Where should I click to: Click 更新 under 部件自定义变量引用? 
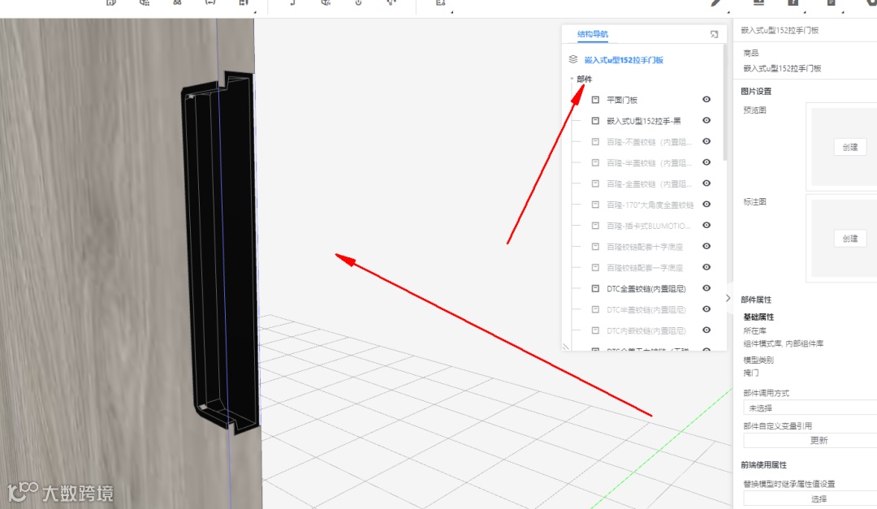pos(810,440)
